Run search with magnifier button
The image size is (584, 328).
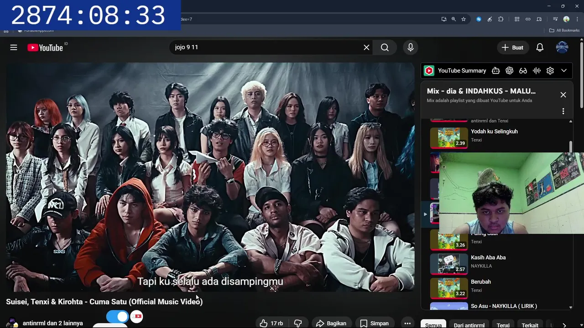coord(385,47)
